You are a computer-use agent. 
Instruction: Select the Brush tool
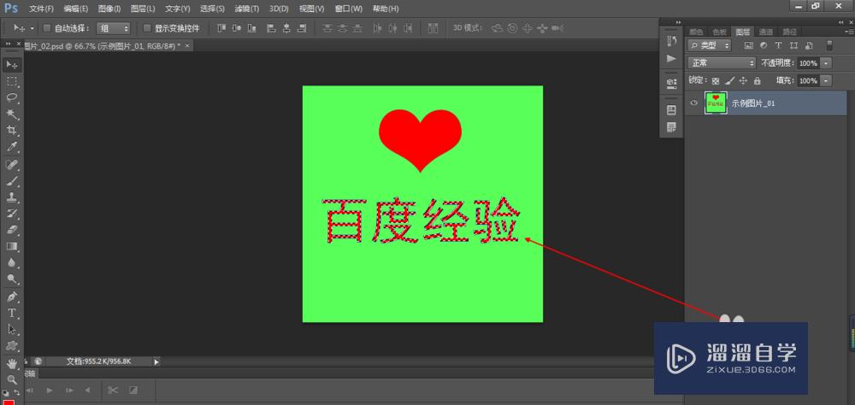point(11,181)
